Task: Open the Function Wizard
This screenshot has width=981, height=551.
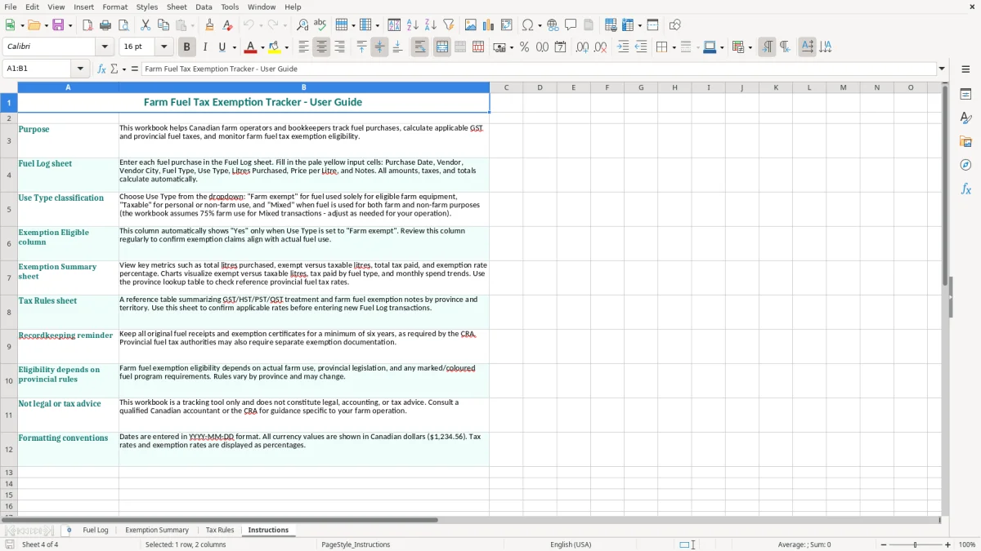Action: [x=102, y=69]
